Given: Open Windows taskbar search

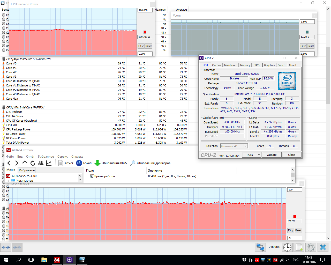Looking at the screenshot, I should (19, 260).
